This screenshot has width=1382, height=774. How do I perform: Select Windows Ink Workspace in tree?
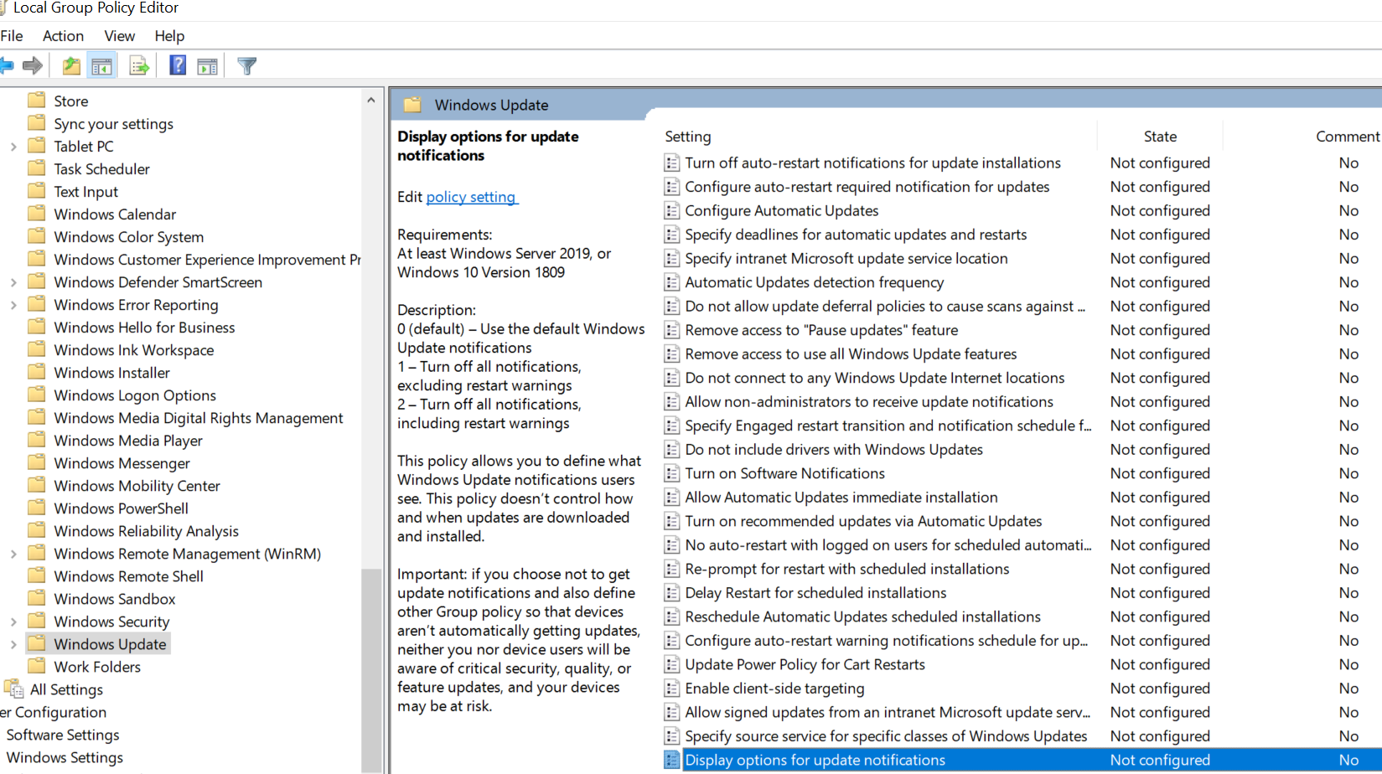pos(134,350)
